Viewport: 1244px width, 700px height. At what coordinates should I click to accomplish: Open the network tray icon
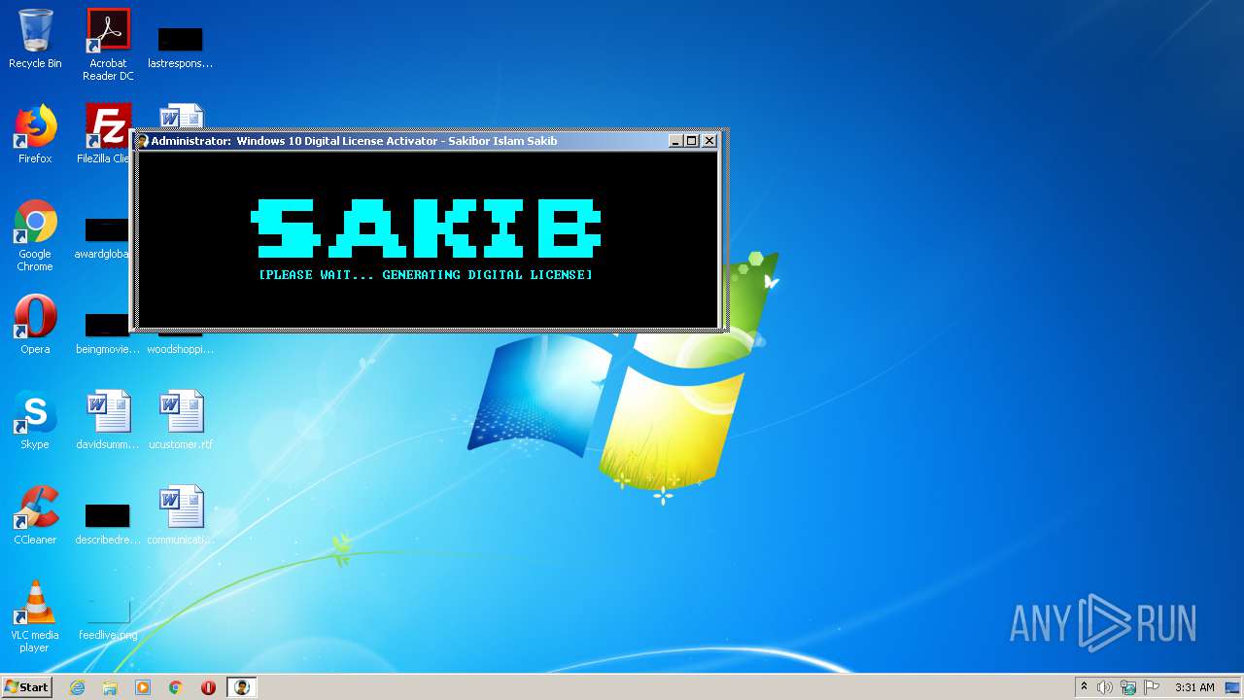point(1128,687)
